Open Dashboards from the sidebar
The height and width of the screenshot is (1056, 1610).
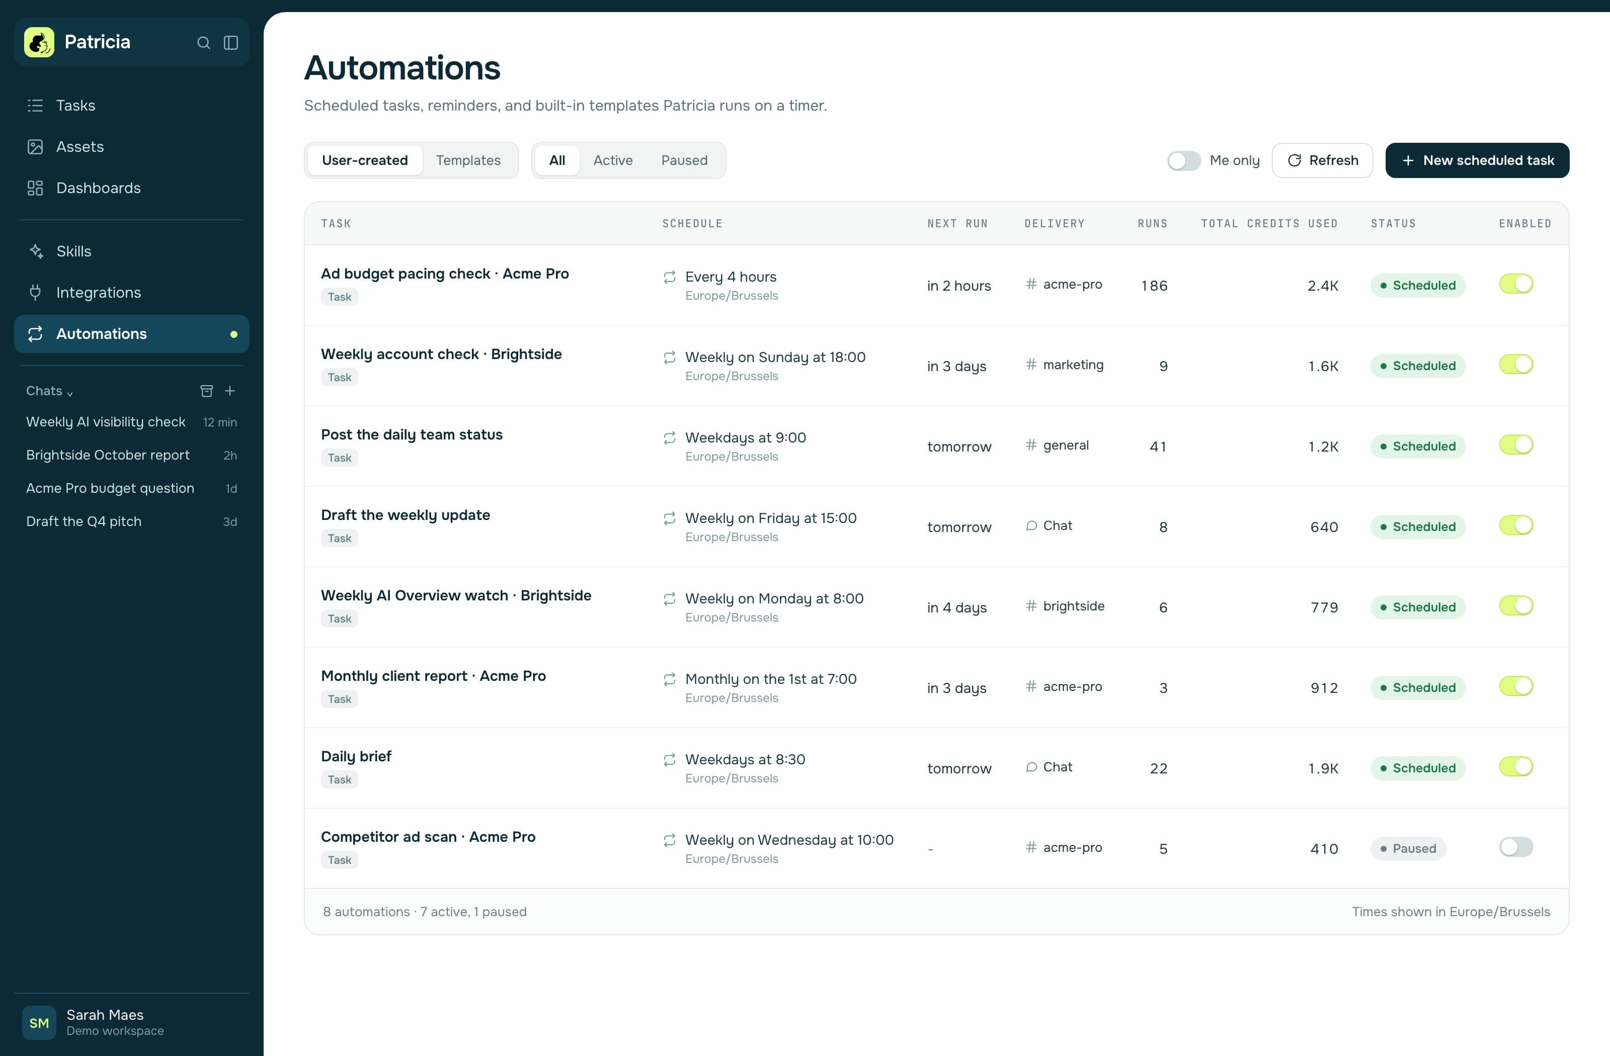tap(132, 188)
